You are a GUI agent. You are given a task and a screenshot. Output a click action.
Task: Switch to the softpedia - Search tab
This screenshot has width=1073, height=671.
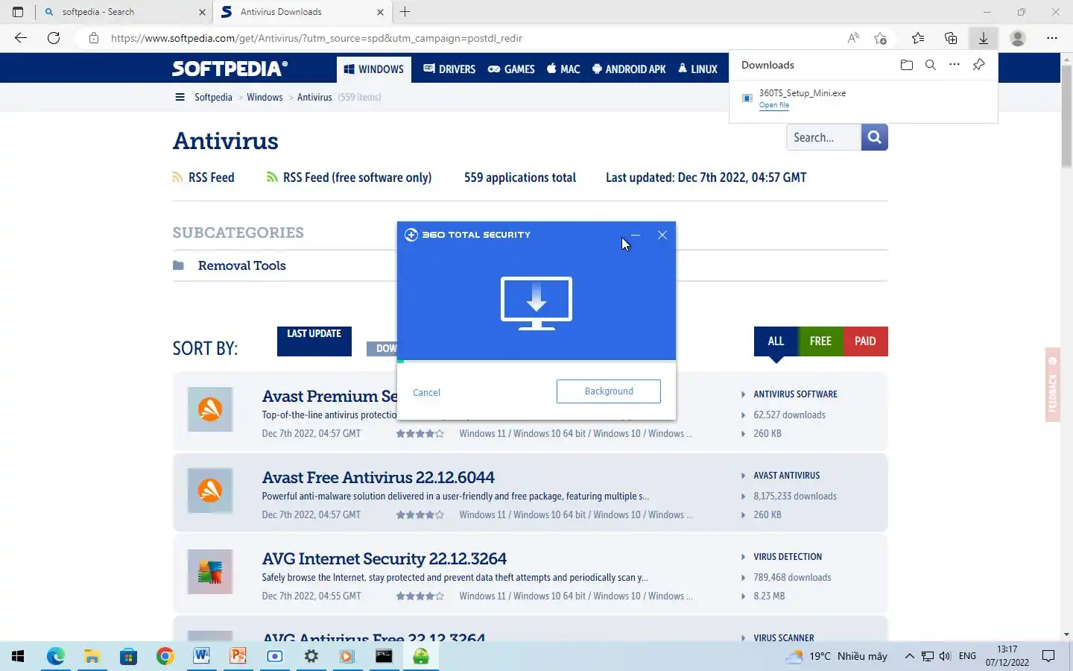[x=124, y=12]
